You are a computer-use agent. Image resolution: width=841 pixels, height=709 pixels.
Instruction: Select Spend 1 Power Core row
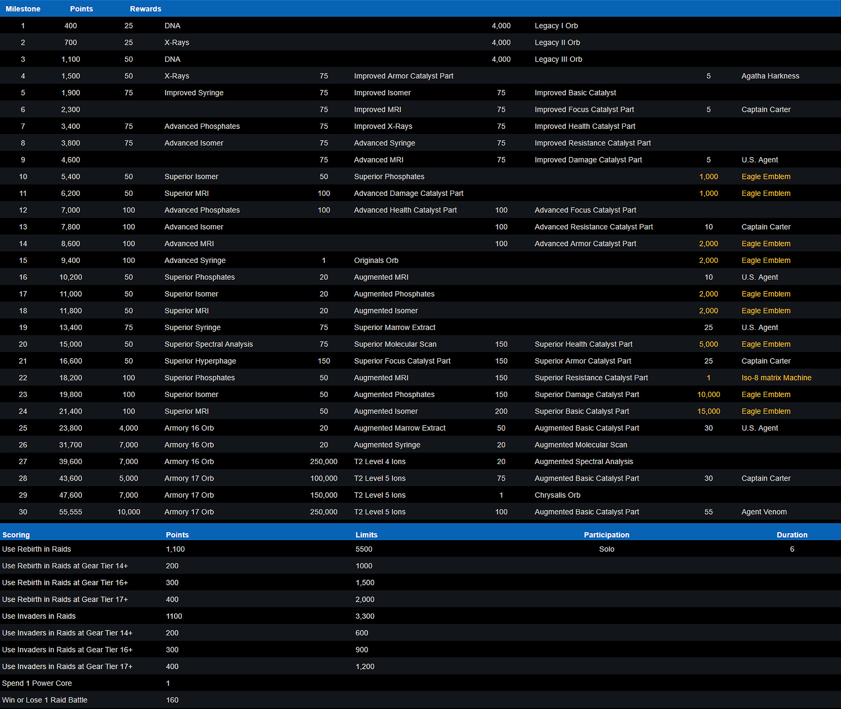tap(37, 683)
